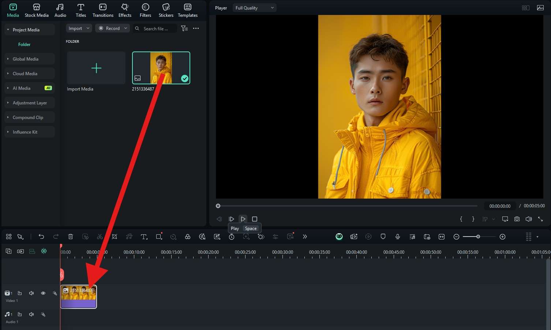Select the Split scissors tool
Image resolution: width=551 pixels, height=330 pixels.
(x=100, y=237)
